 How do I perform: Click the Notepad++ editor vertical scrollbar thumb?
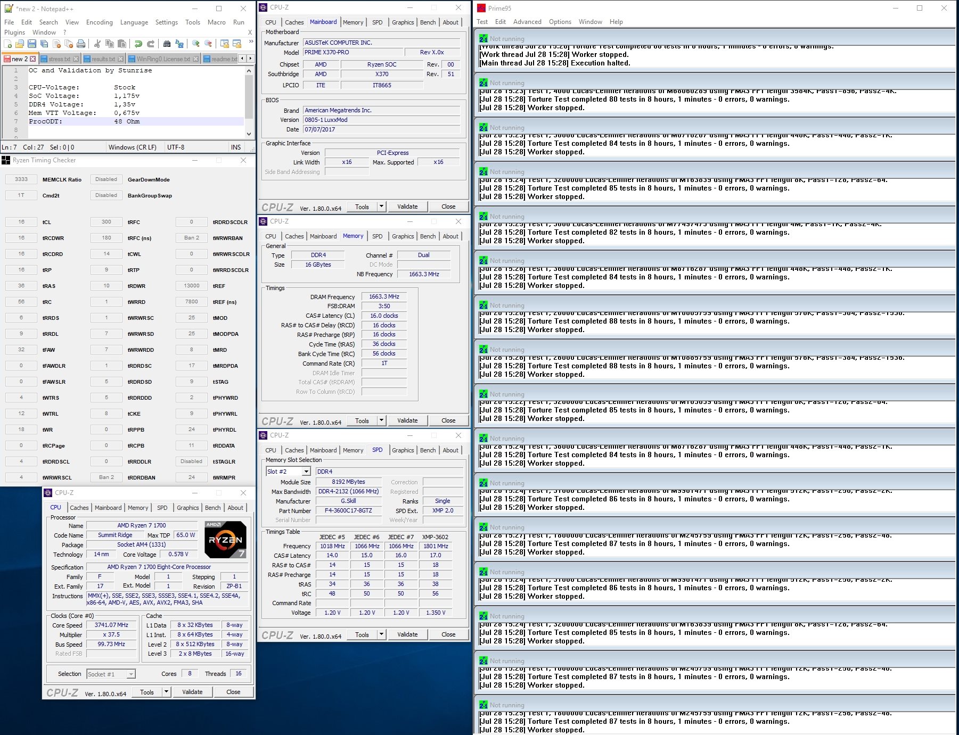249,96
